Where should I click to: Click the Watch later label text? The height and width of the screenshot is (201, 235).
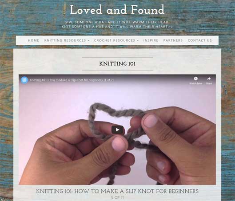195,83
